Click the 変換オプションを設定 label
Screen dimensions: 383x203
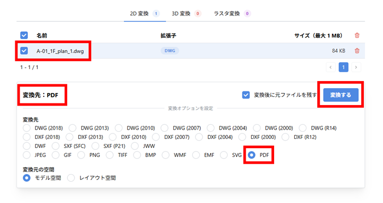(x=190, y=108)
